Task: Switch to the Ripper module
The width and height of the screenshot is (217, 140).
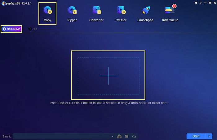Action: click(x=72, y=14)
